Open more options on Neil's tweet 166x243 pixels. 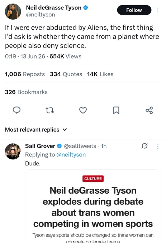click(x=158, y=10)
